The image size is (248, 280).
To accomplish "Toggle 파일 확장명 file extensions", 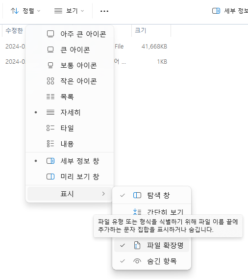I will click(151, 245).
